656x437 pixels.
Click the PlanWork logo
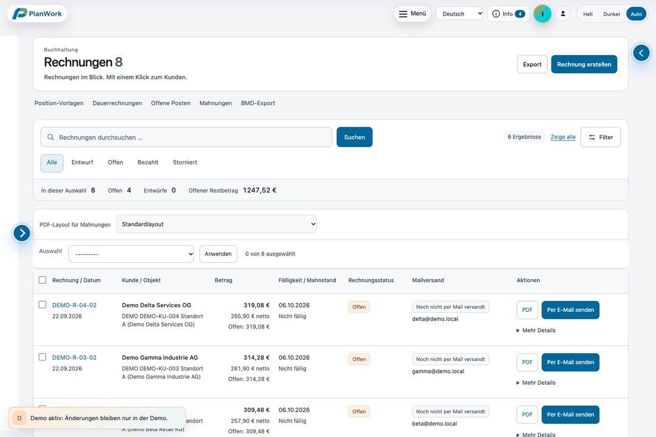(x=37, y=14)
